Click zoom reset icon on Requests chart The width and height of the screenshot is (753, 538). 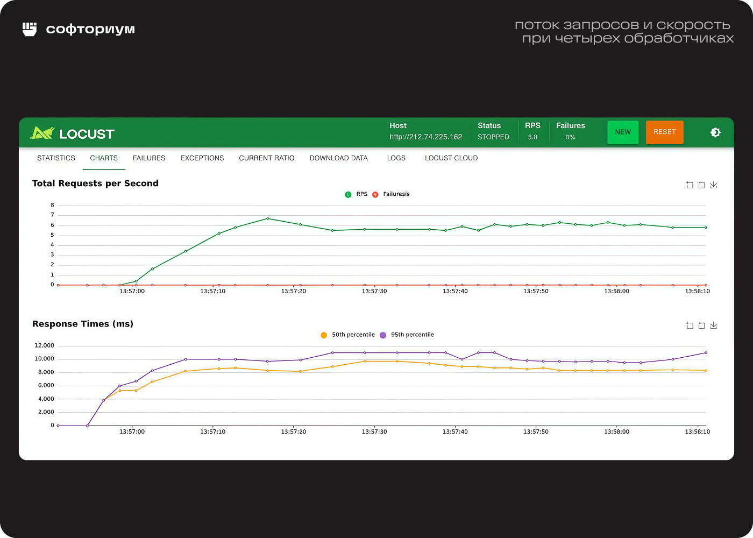pos(701,185)
